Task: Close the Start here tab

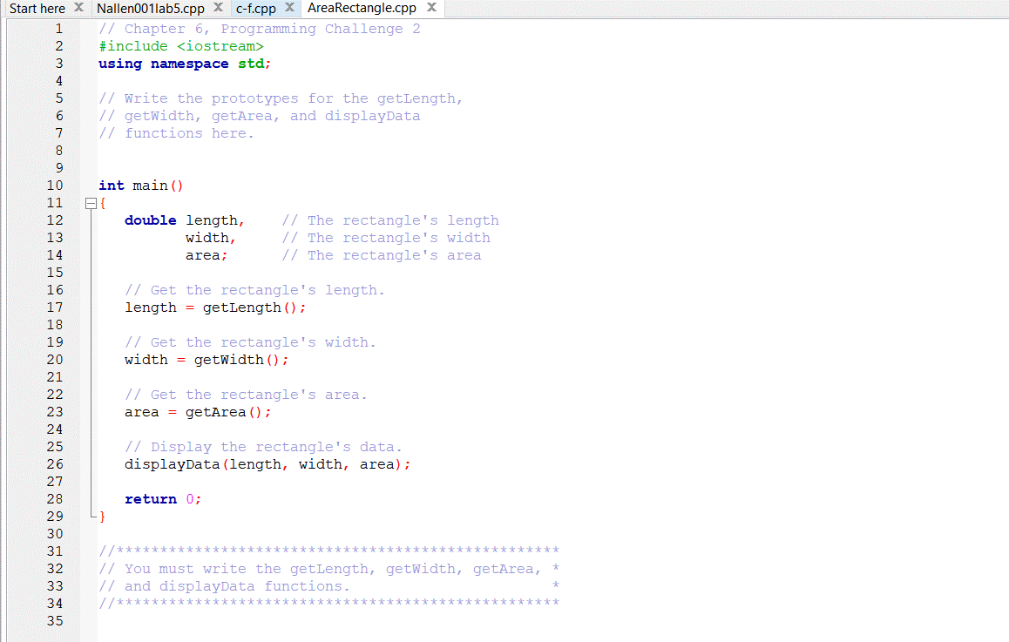Action: [x=78, y=8]
